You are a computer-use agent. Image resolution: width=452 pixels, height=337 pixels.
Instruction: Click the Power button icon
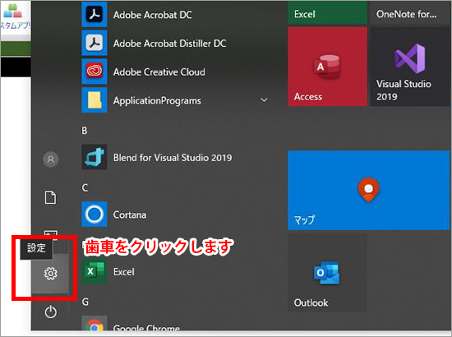pos(50,312)
